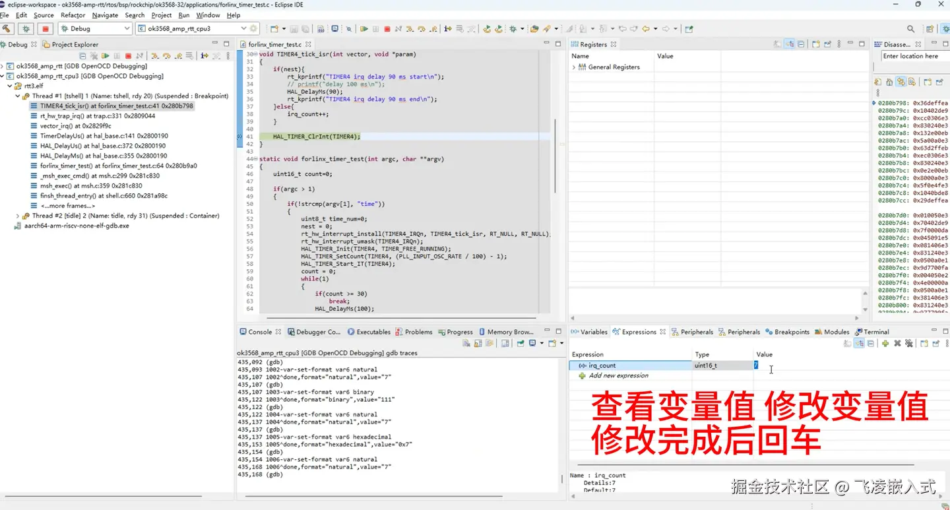Switch to the Variables tab
Screen dimensions: 950x510
coord(589,332)
